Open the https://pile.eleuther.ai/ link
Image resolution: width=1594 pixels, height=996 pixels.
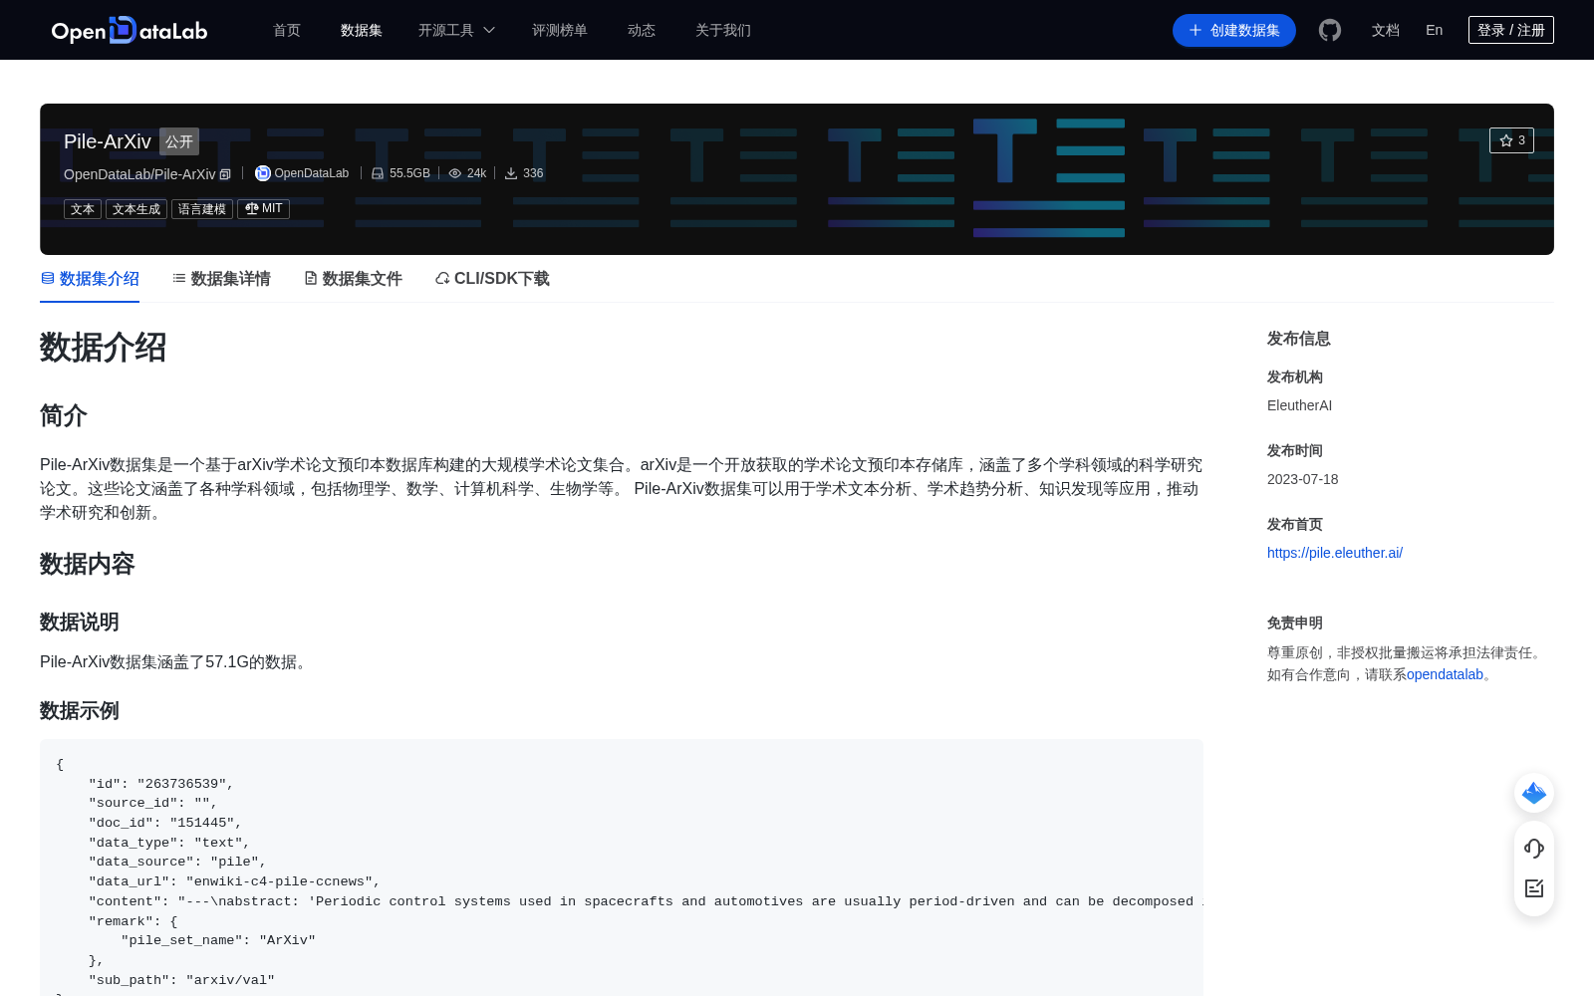(1335, 553)
